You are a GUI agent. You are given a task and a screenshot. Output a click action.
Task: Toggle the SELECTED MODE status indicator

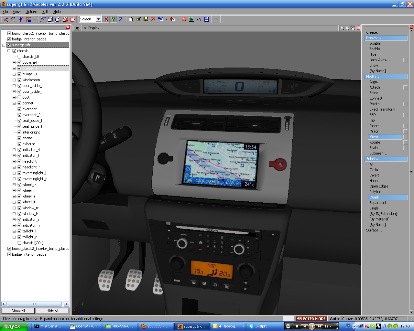click(311, 319)
